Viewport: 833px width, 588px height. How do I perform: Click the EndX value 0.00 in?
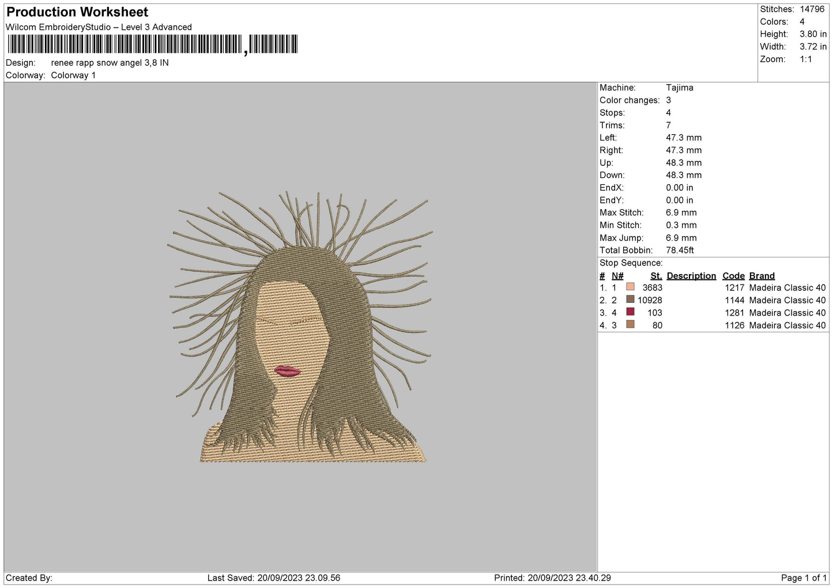pos(680,188)
